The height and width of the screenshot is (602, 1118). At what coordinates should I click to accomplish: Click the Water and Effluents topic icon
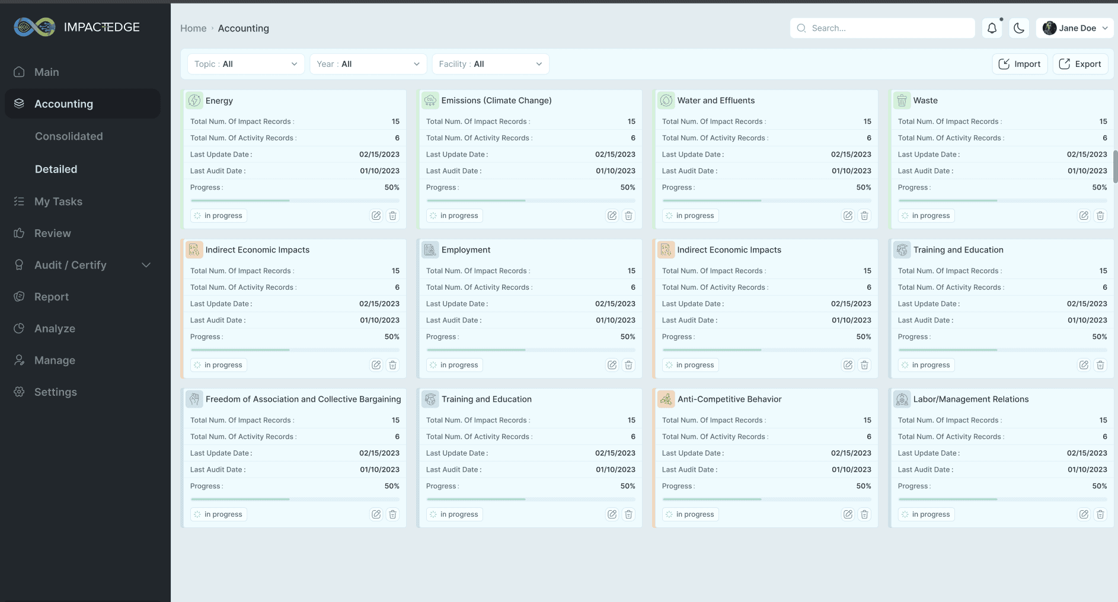click(666, 101)
